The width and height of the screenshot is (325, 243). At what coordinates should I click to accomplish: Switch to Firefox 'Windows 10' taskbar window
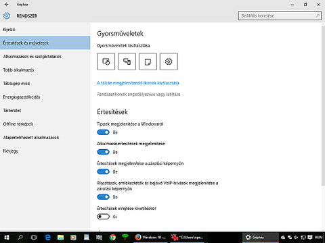[x=150, y=238]
